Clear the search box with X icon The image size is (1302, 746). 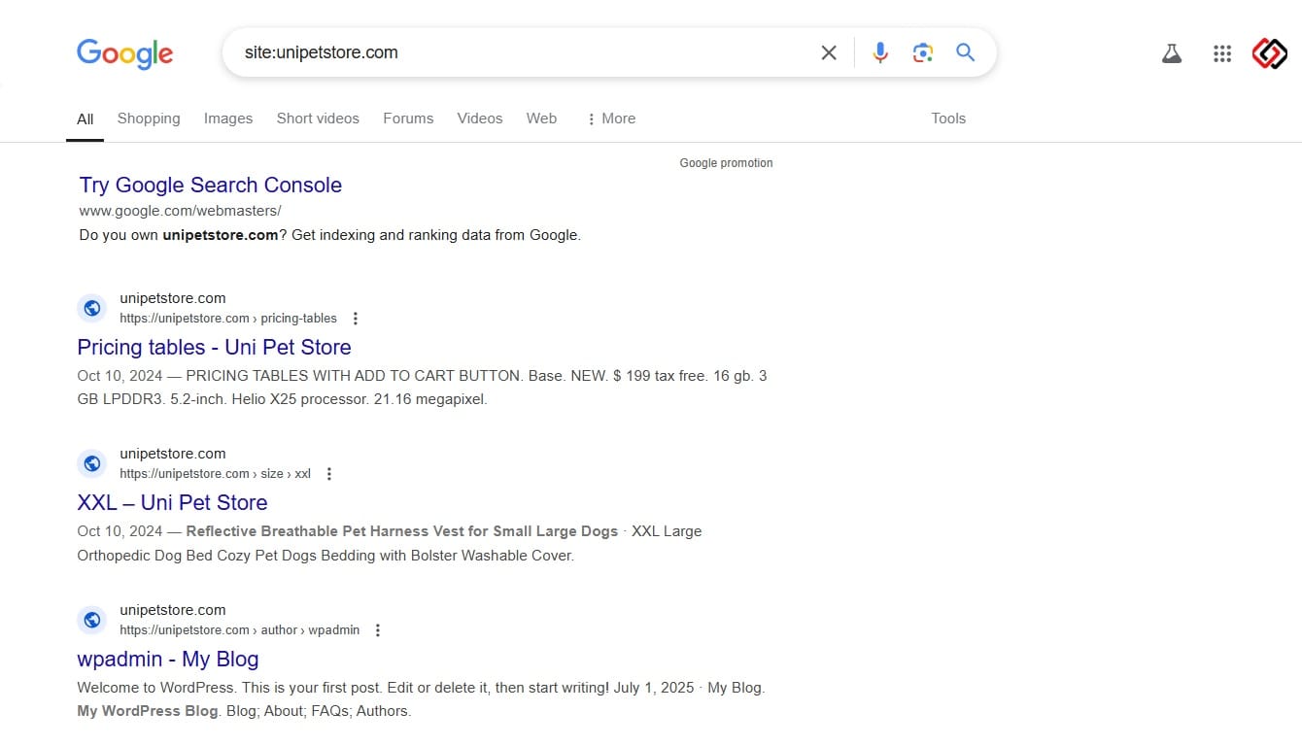pos(829,52)
